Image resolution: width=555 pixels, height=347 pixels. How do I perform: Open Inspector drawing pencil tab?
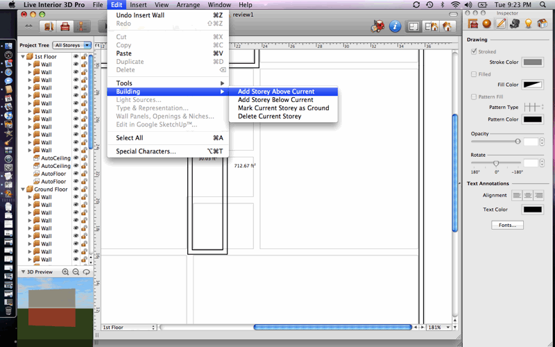point(500,24)
